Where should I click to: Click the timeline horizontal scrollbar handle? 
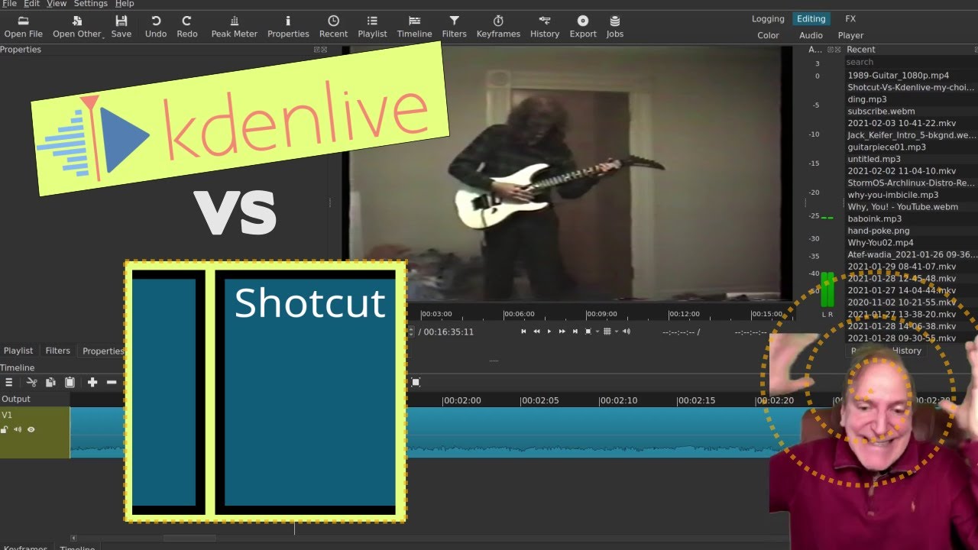189,538
